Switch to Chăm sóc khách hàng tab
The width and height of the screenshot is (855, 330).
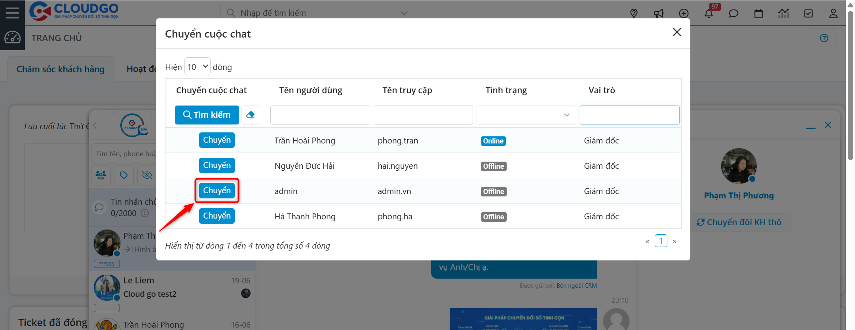click(61, 69)
